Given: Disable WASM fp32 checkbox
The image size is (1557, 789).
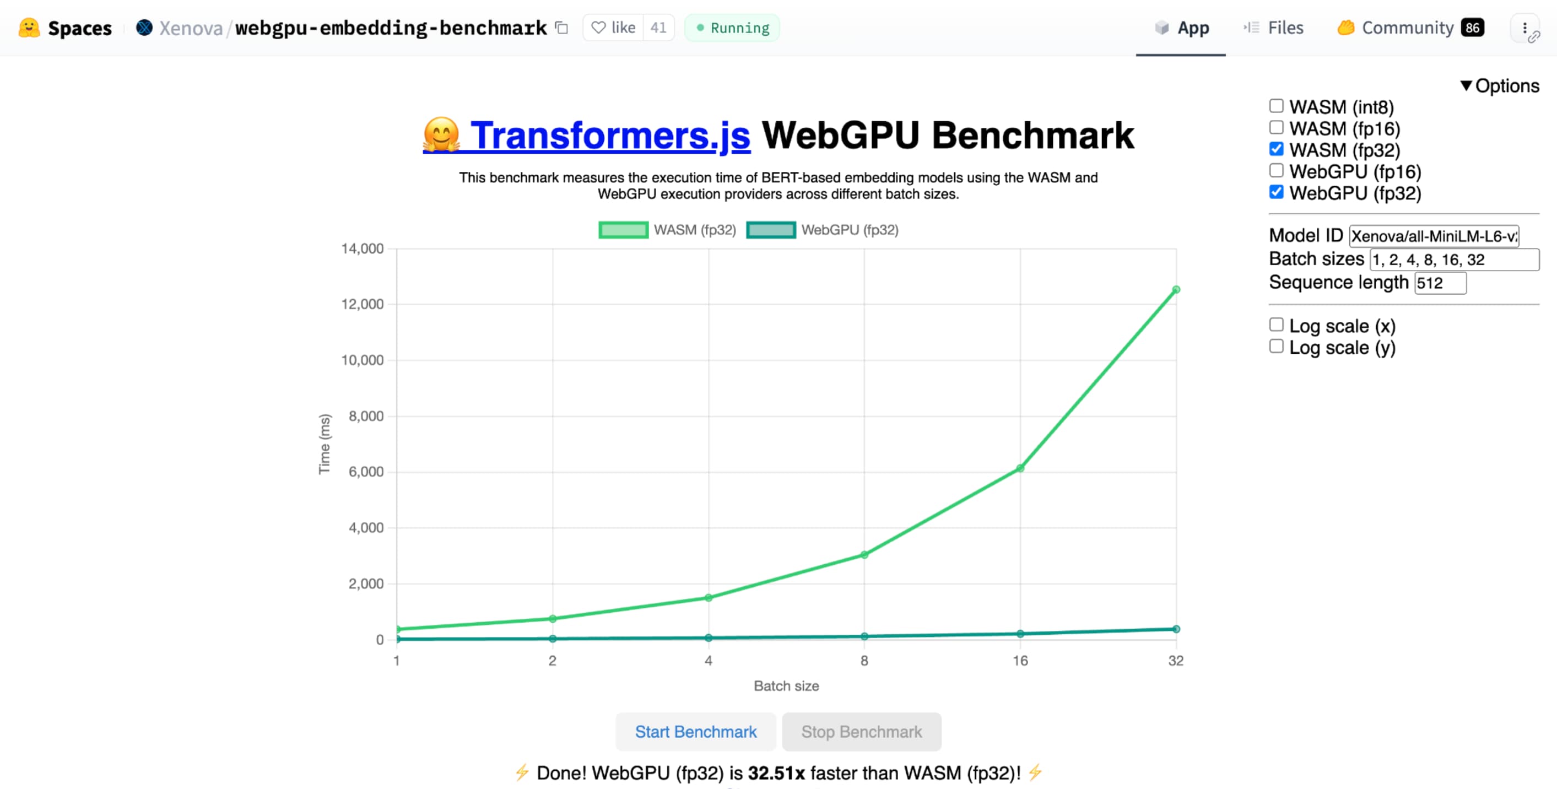Looking at the screenshot, I should pos(1277,149).
